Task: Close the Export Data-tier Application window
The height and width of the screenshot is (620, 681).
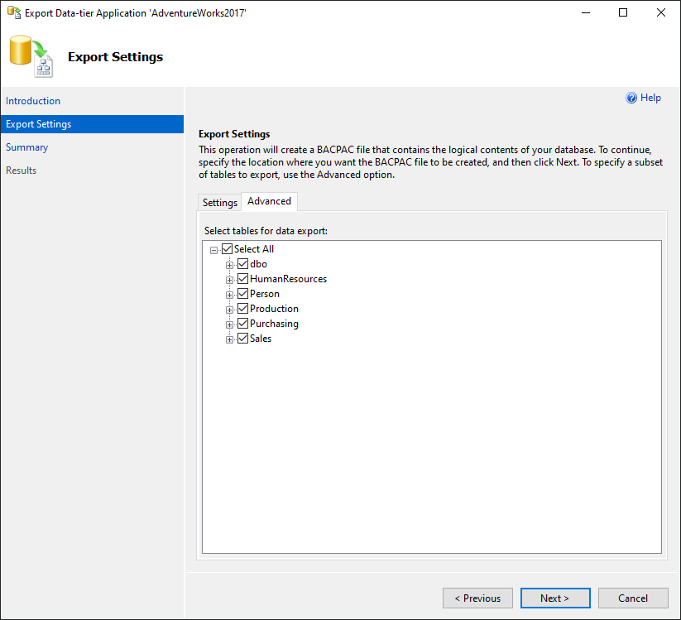Action: click(x=660, y=12)
